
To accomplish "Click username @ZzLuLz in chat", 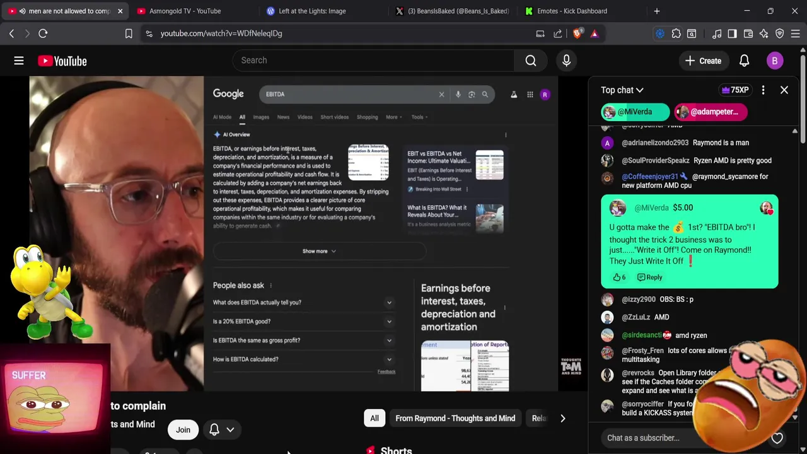I will (x=636, y=317).
